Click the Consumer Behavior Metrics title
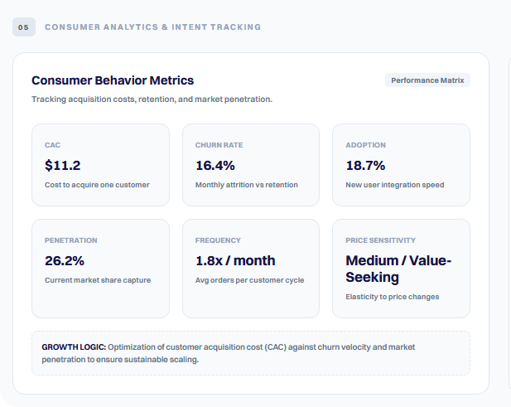This screenshot has width=511, height=407. coord(113,80)
